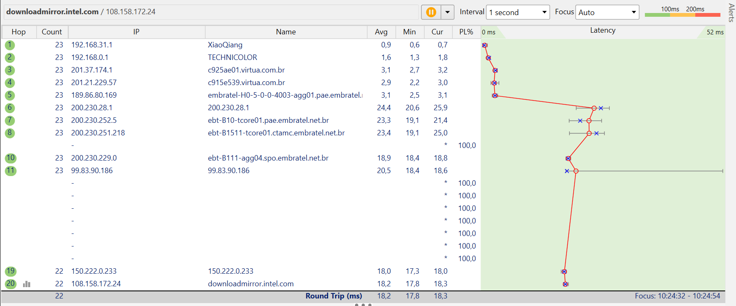The height and width of the screenshot is (306, 736).
Task: Click IP address 200.230.28.1 in IP column
Action: [91, 108]
